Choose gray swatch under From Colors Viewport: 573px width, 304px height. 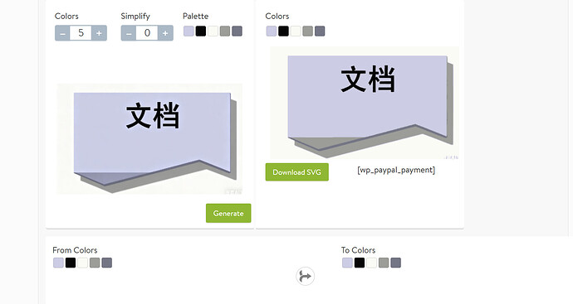pos(95,263)
